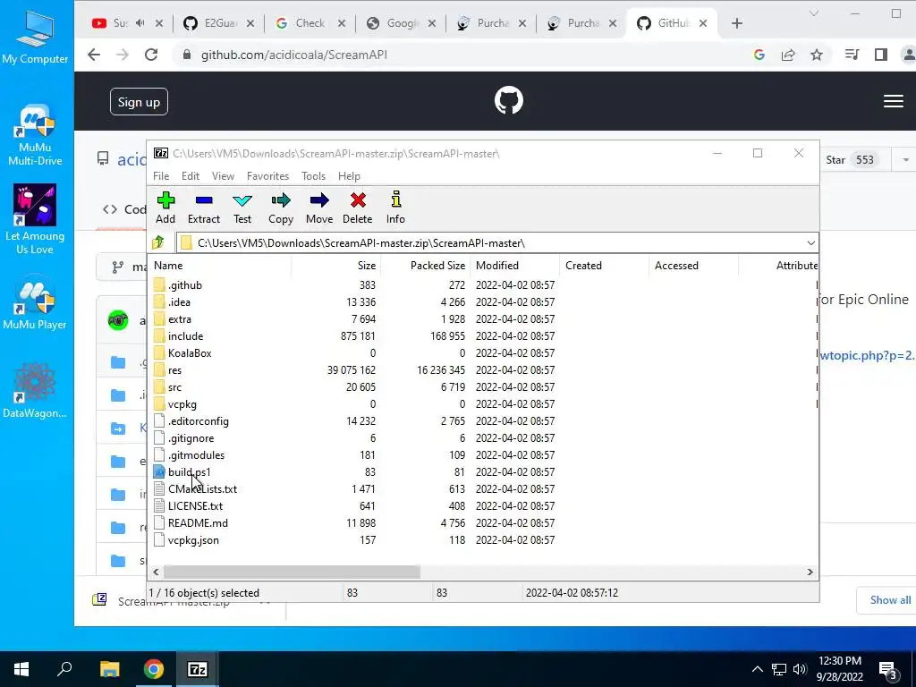Viewport: 916px width, 687px height.
Task: Open the File menu in 7-Zip
Action: click(x=161, y=176)
